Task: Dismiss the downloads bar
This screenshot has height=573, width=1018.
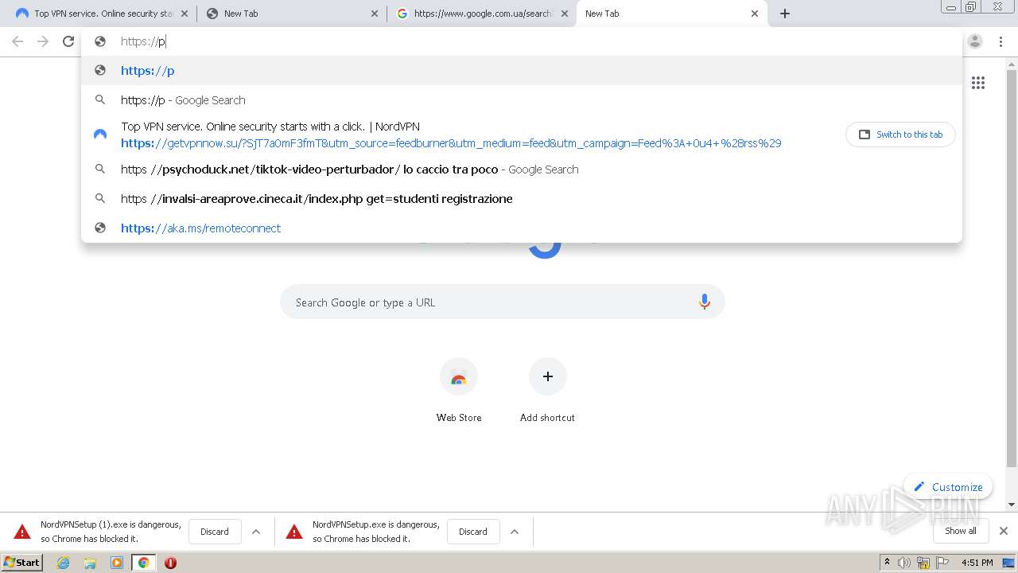Action: (1004, 531)
